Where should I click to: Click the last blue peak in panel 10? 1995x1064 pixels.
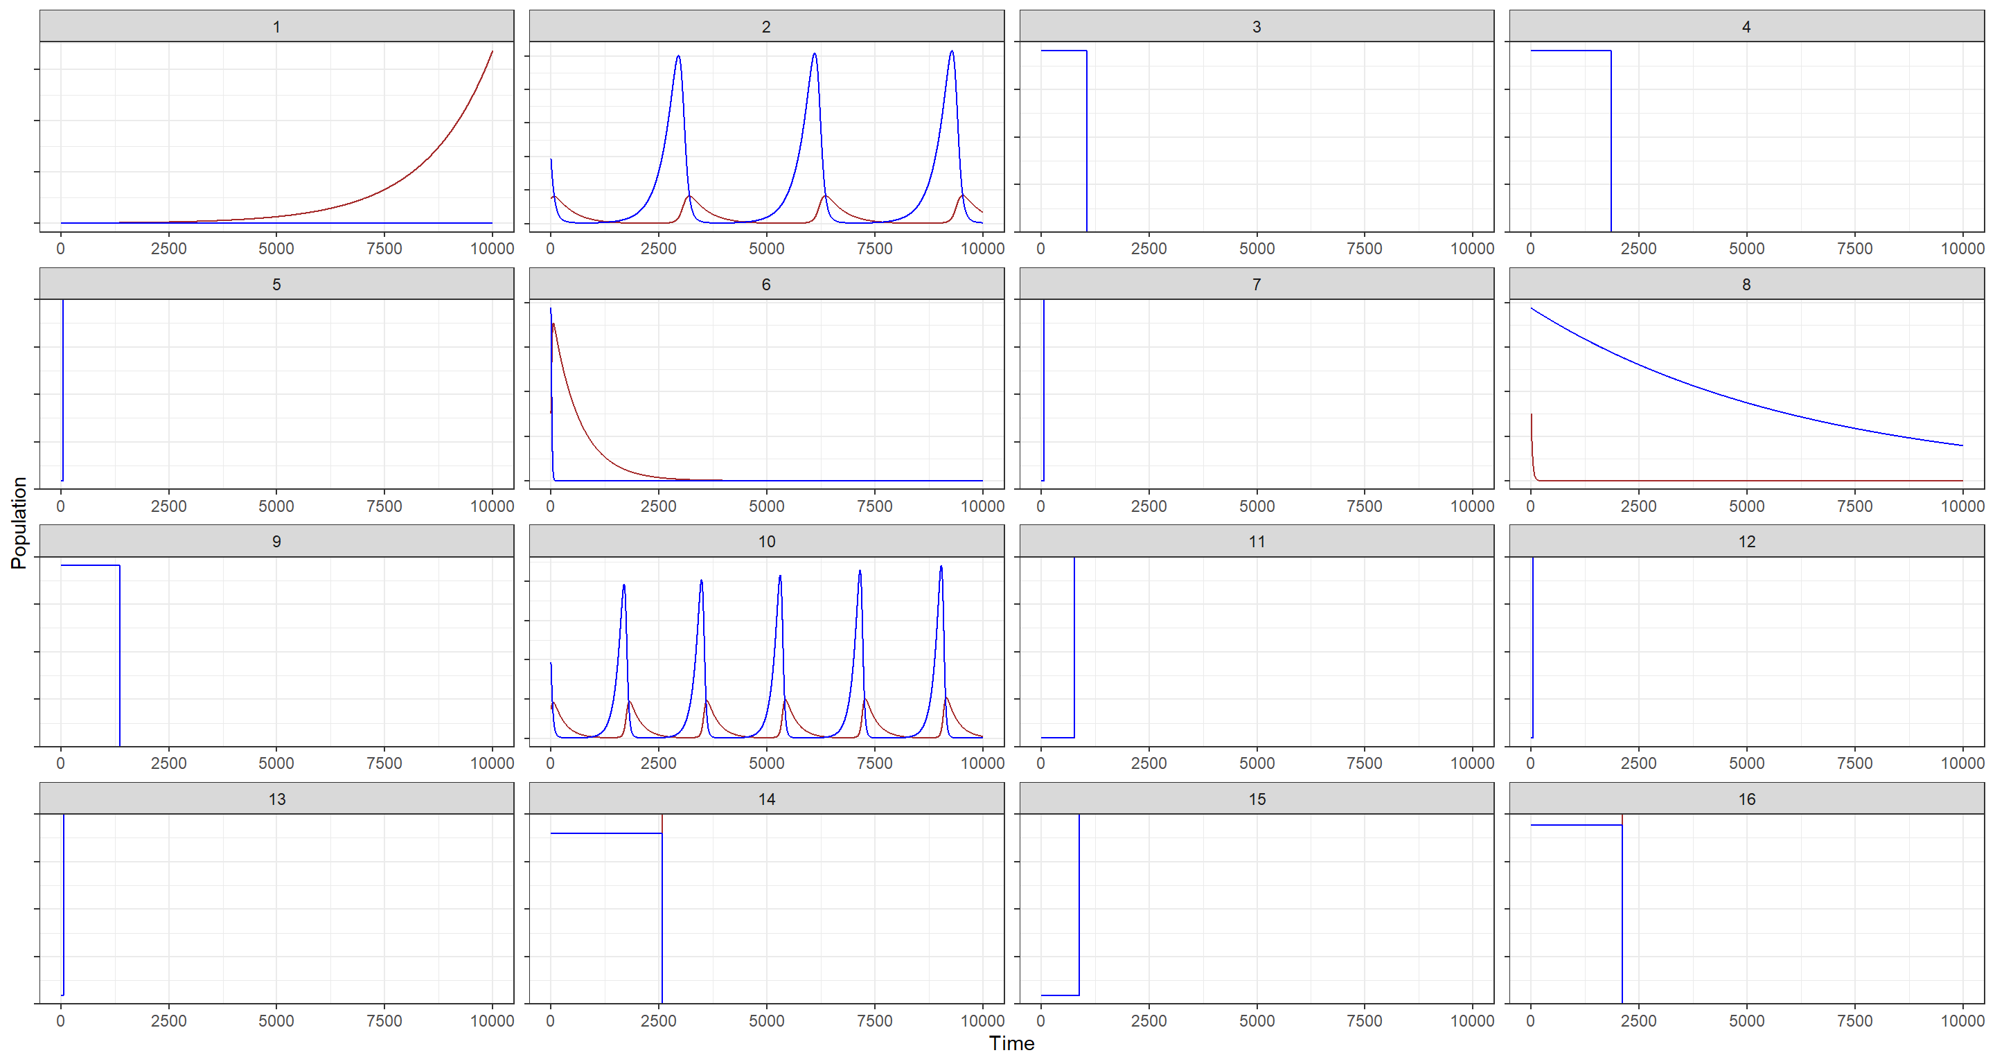click(x=941, y=567)
